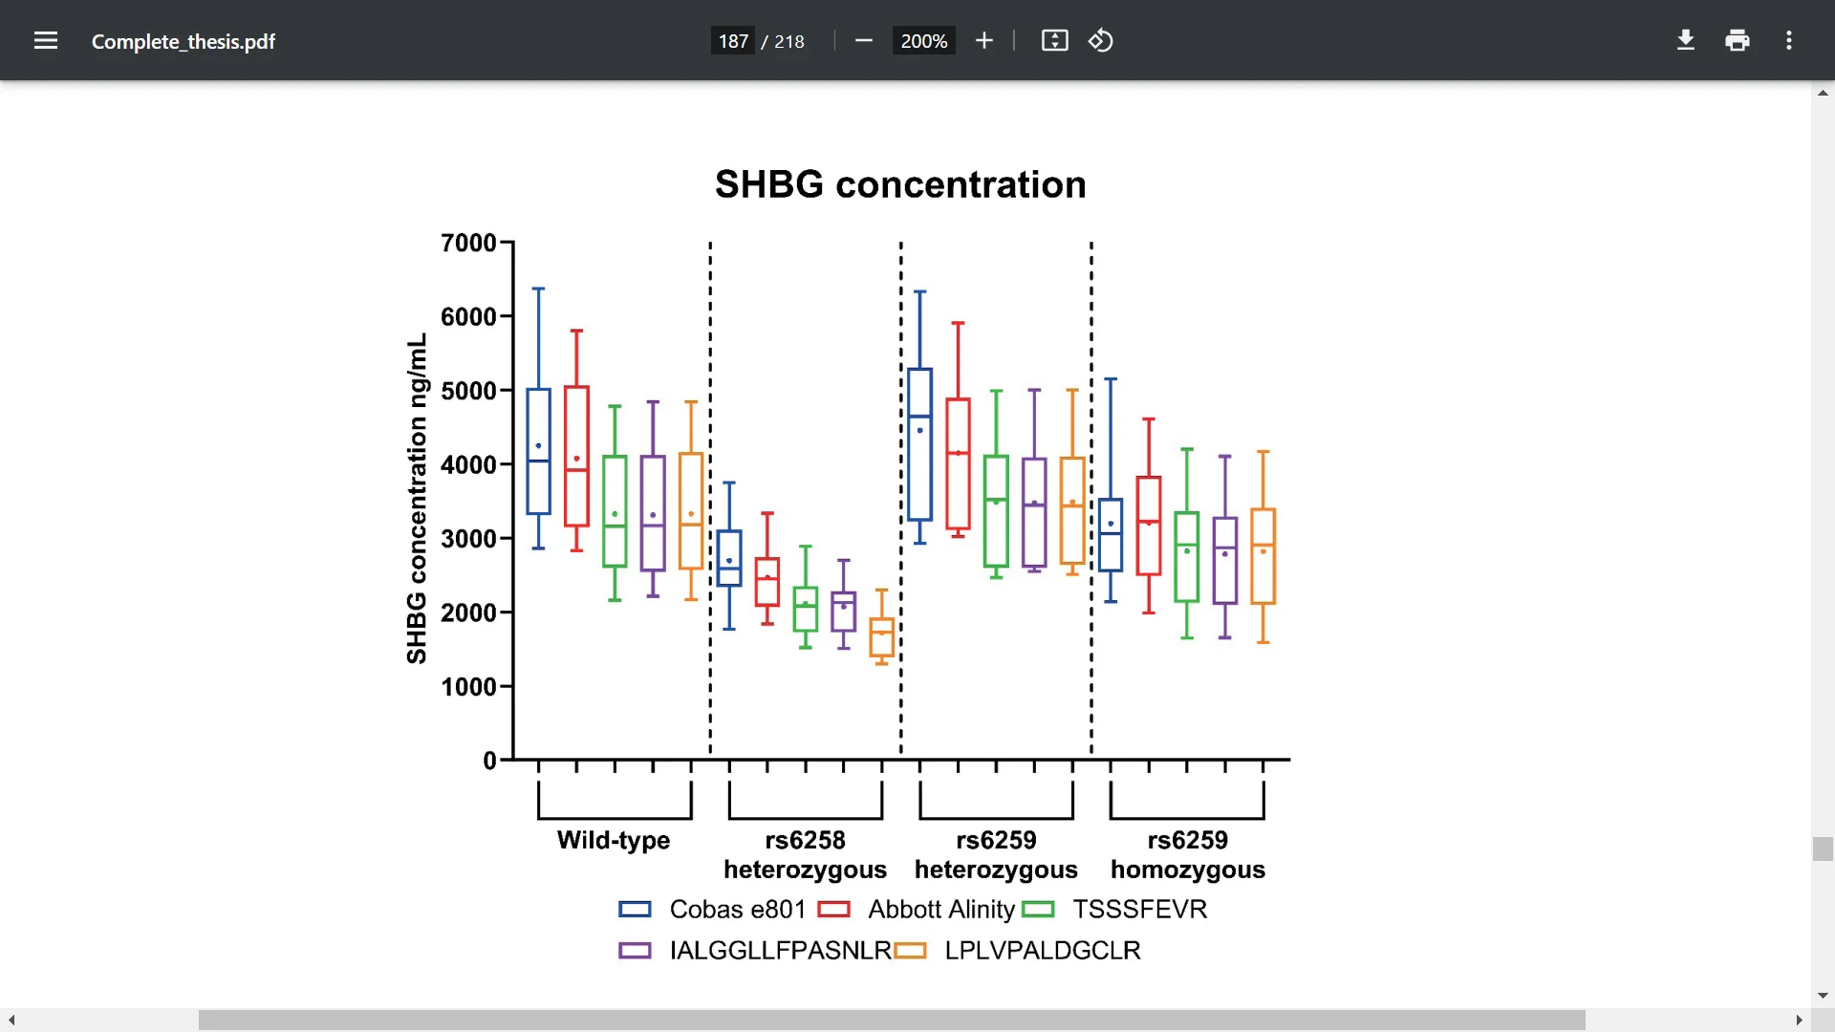Click the fit to page icon

coord(1054,41)
